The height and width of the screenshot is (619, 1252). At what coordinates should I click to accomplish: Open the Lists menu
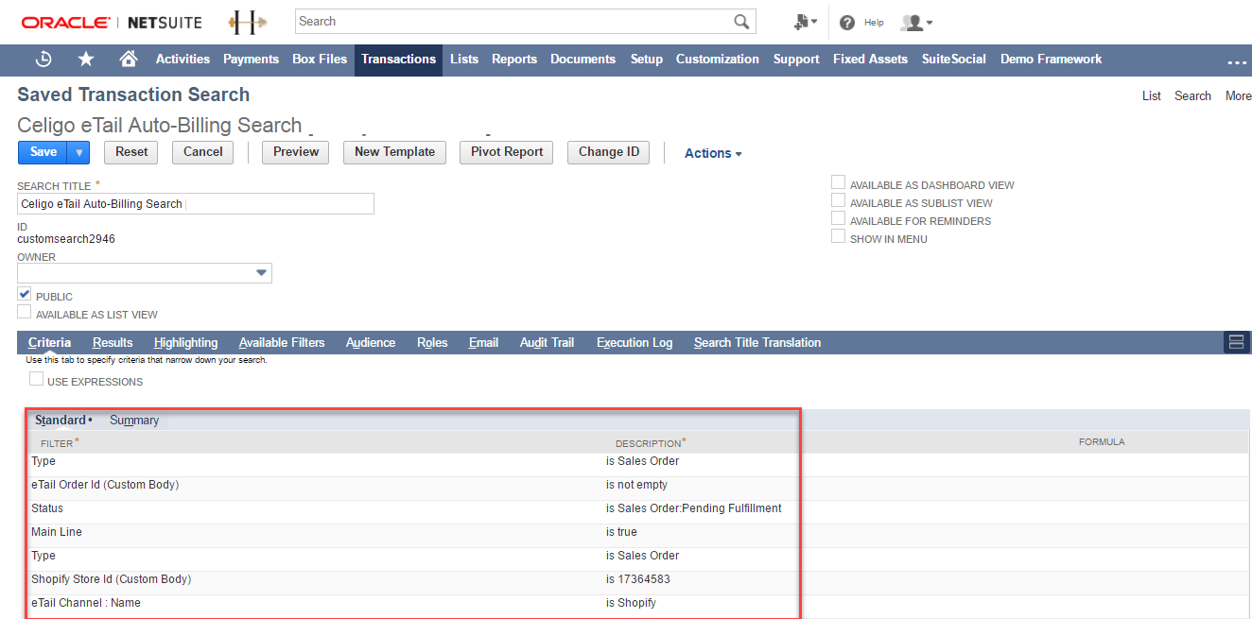pyautogui.click(x=464, y=59)
